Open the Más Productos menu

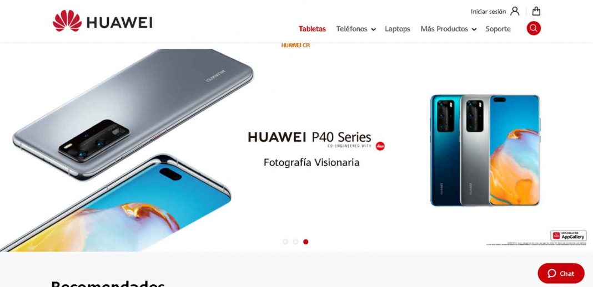(444, 29)
